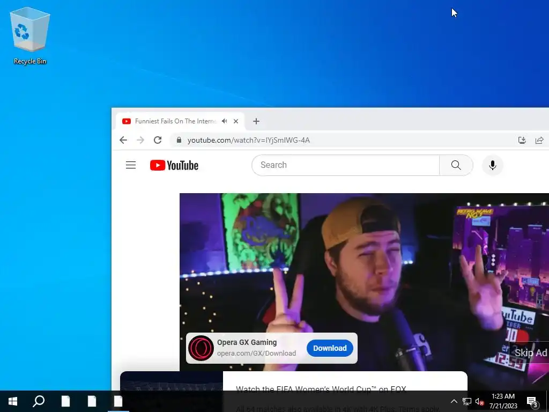The image size is (549, 412).
Task: Open the Opera GX Gaming ad title
Action: pyautogui.click(x=247, y=342)
